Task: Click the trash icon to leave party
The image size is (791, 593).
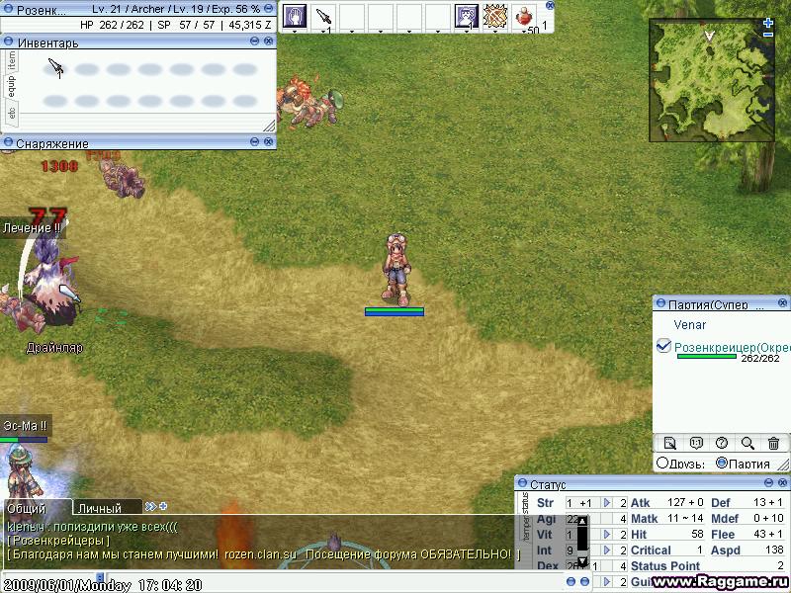Action: tap(773, 443)
